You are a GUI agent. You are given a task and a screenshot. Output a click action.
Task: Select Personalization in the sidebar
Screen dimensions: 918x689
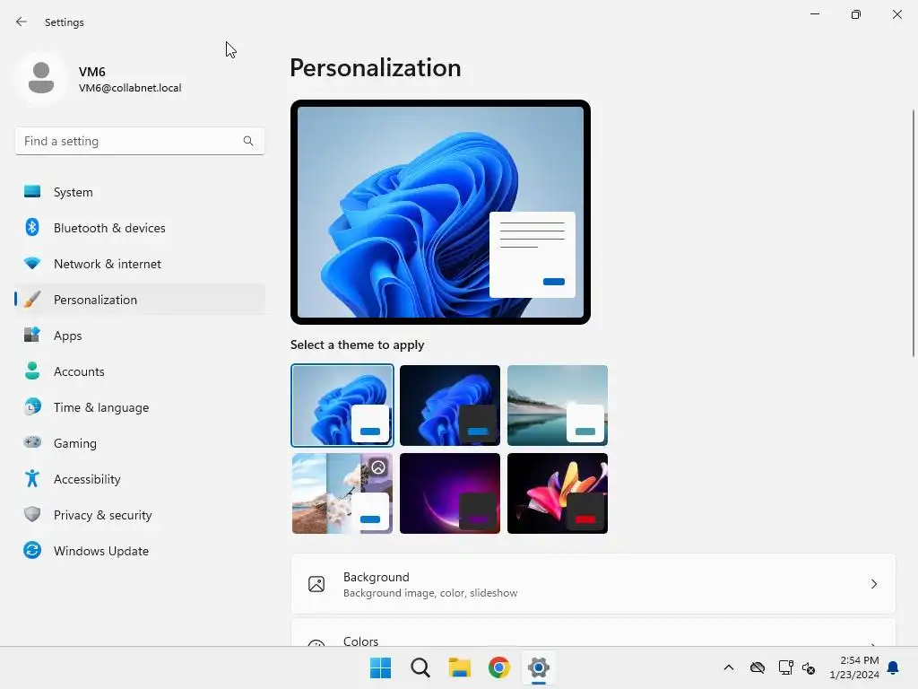139,300
